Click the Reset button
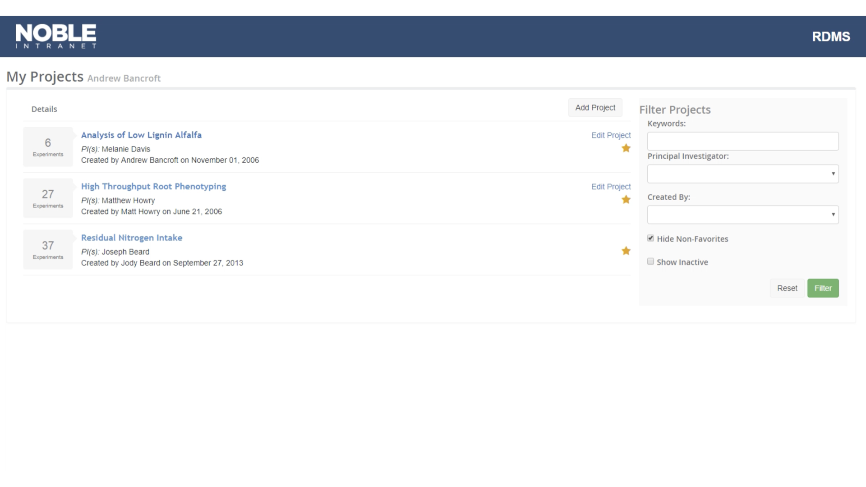866x487 pixels. point(786,288)
